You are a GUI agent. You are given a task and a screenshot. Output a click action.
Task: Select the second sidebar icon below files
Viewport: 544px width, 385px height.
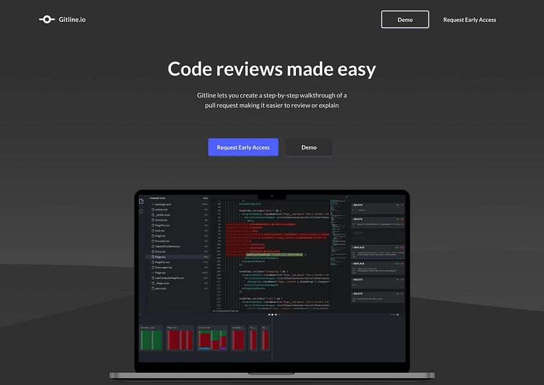coord(141,211)
